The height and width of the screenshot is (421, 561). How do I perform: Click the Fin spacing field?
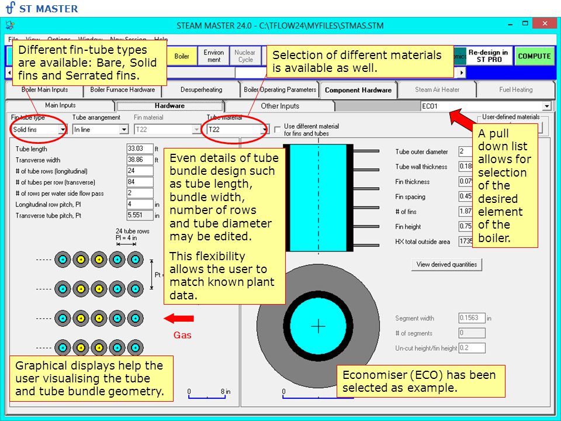tap(466, 196)
